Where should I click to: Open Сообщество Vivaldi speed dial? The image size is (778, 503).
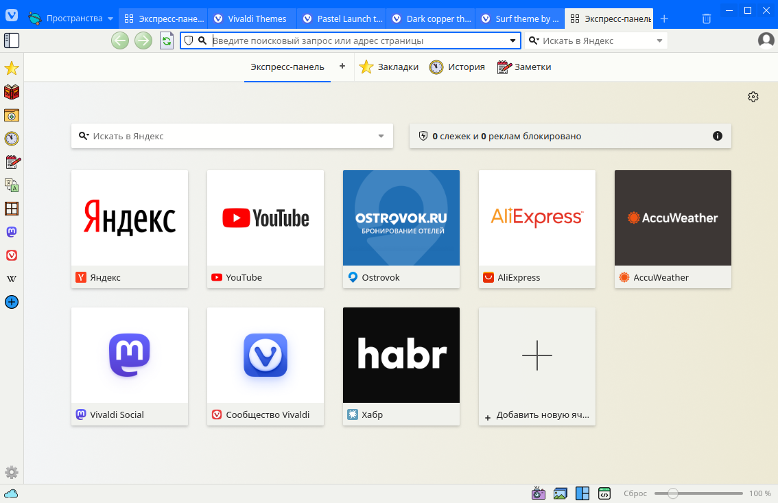click(x=266, y=366)
